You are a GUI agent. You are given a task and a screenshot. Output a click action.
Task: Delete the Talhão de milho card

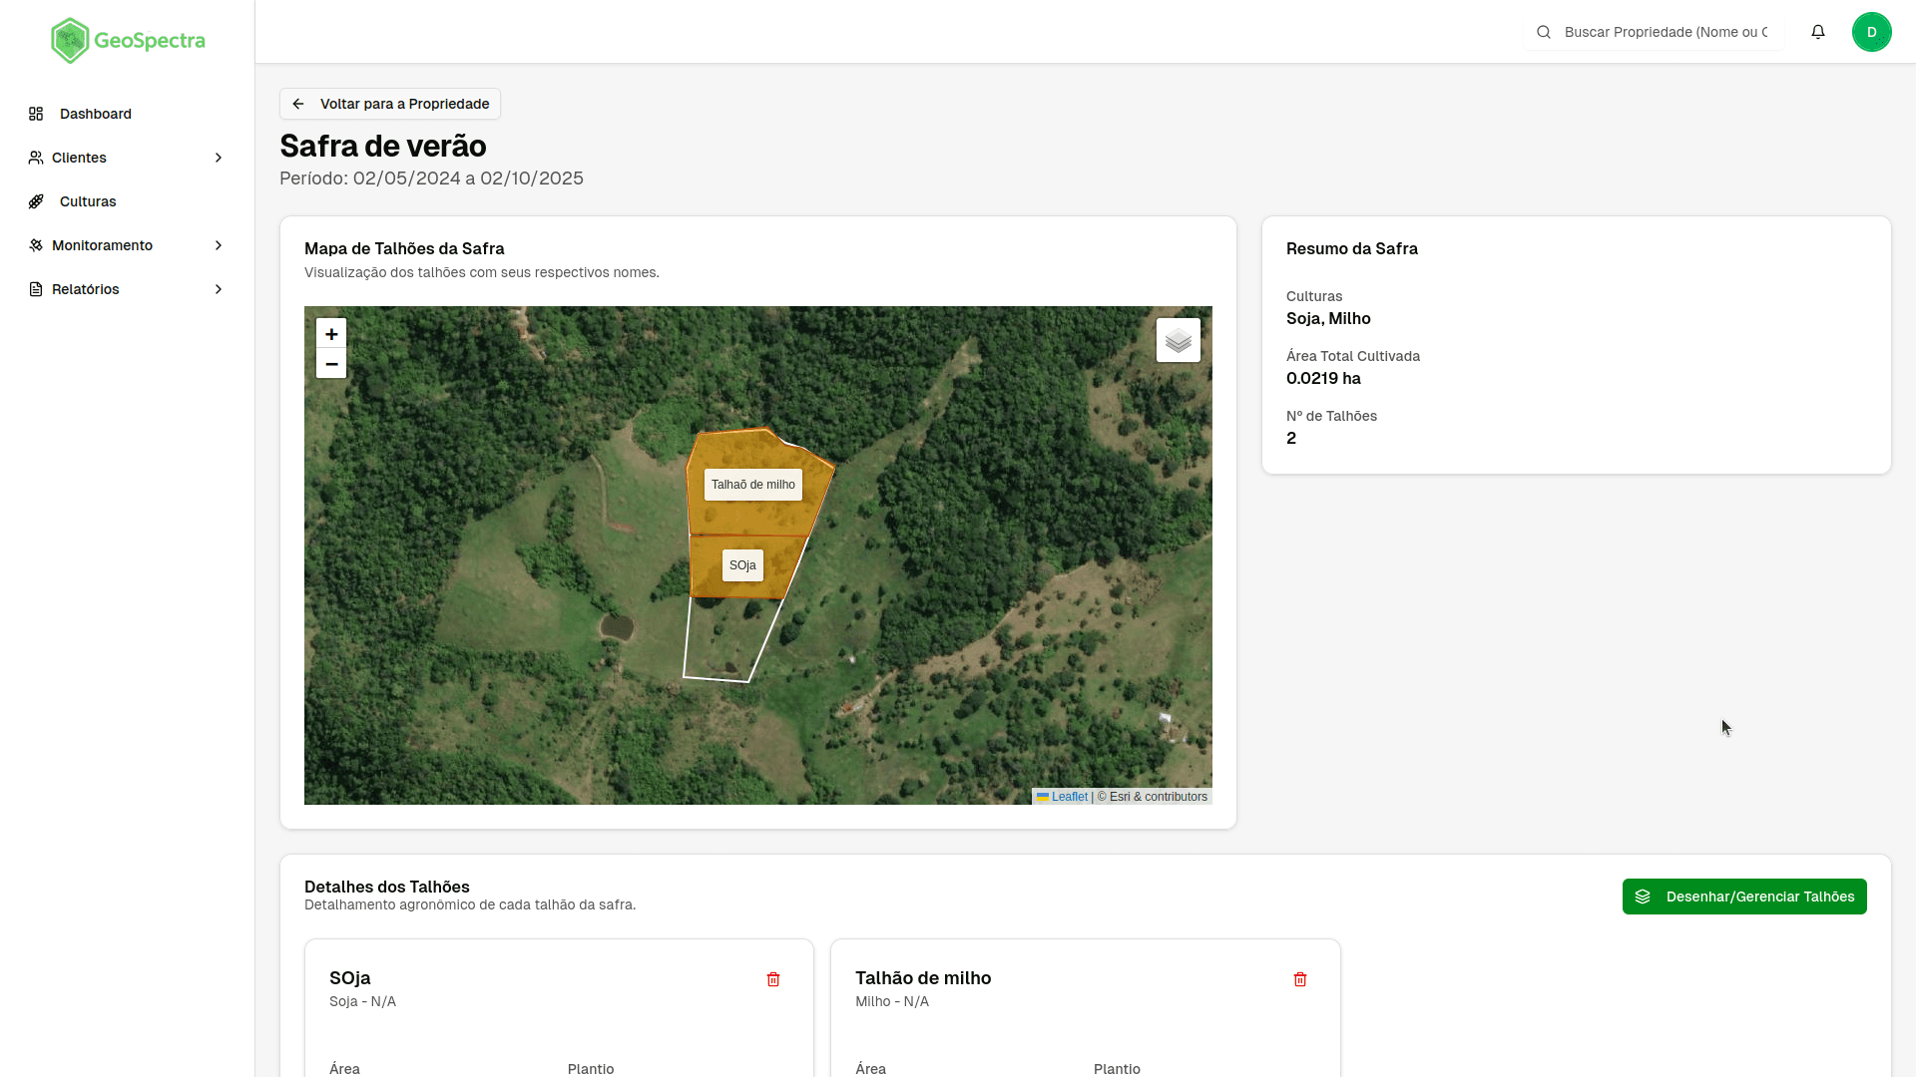(x=1299, y=979)
